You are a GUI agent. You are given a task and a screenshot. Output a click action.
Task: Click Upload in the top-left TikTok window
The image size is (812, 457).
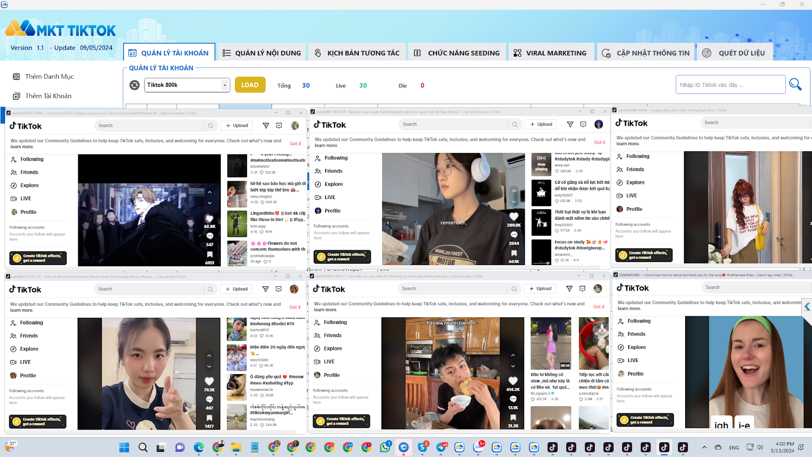tap(237, 125)
